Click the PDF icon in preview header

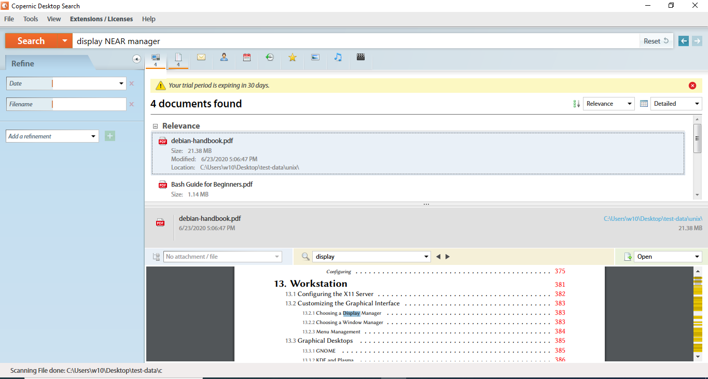160,223
